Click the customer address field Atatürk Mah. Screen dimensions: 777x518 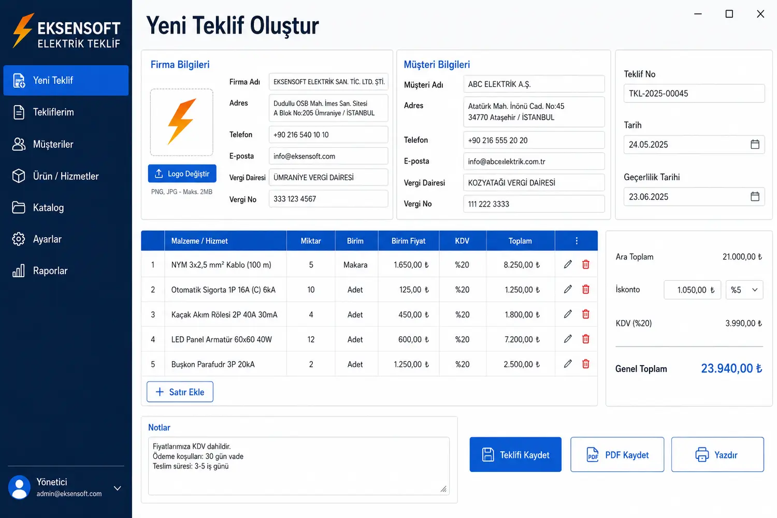pyautogui.click(x=534, y=112)
